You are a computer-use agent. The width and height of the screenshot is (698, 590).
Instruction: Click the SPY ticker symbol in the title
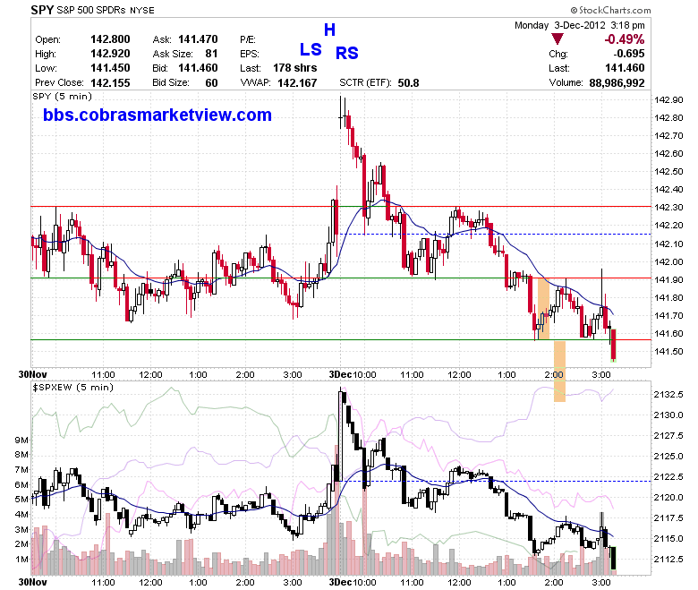(x=42, y=10)
